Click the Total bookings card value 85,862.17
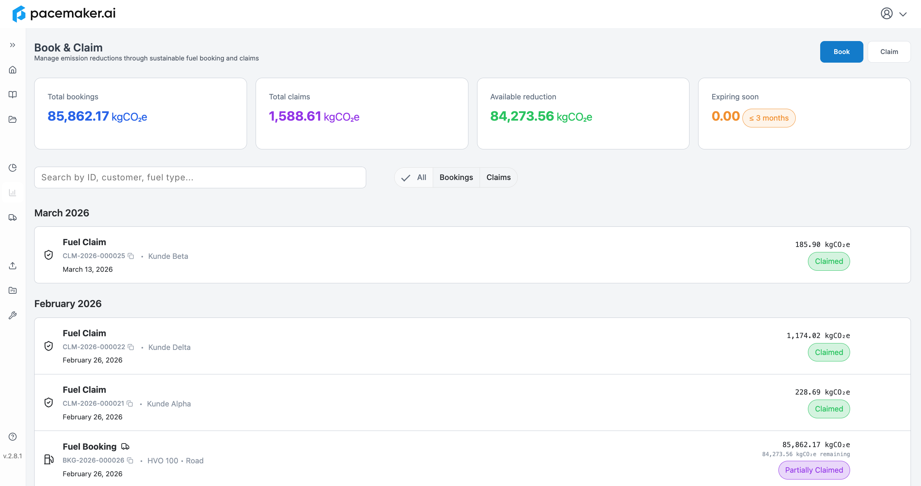The width and height of the screenshot is (921, 486). click(78, 116)
